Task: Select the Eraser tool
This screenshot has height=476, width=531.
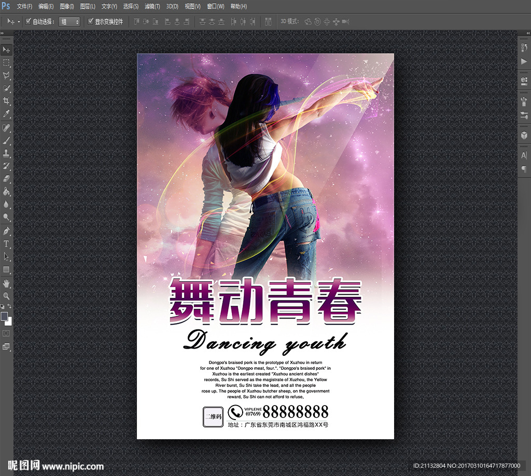Action: [6, 179]
